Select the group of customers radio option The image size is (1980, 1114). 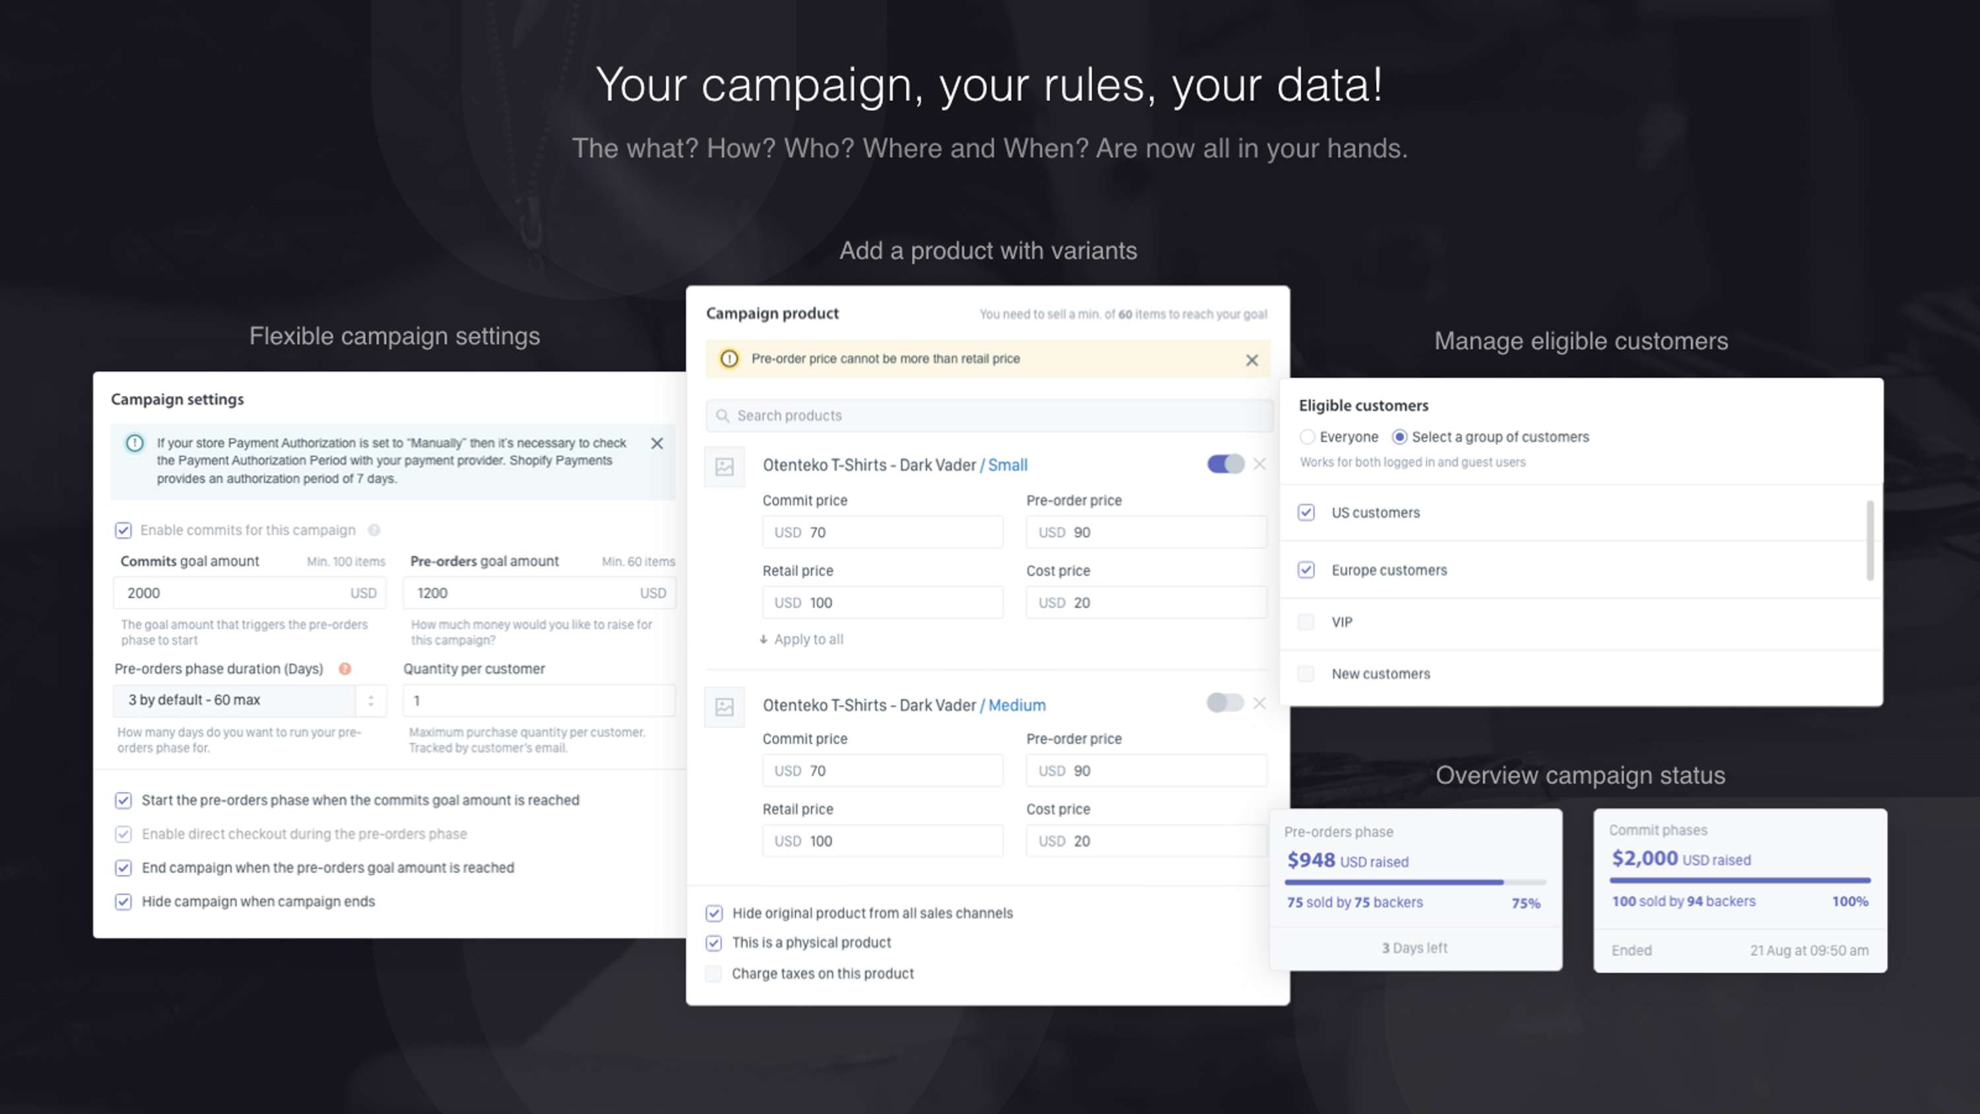click(x=1400, y=437)
